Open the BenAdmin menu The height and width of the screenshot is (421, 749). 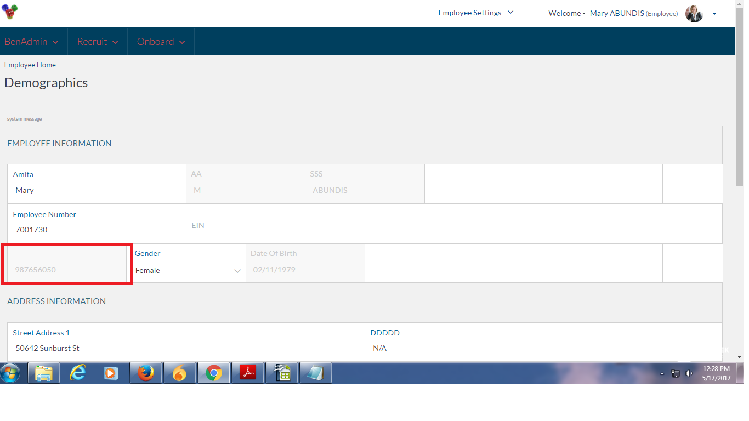(31, 42)
